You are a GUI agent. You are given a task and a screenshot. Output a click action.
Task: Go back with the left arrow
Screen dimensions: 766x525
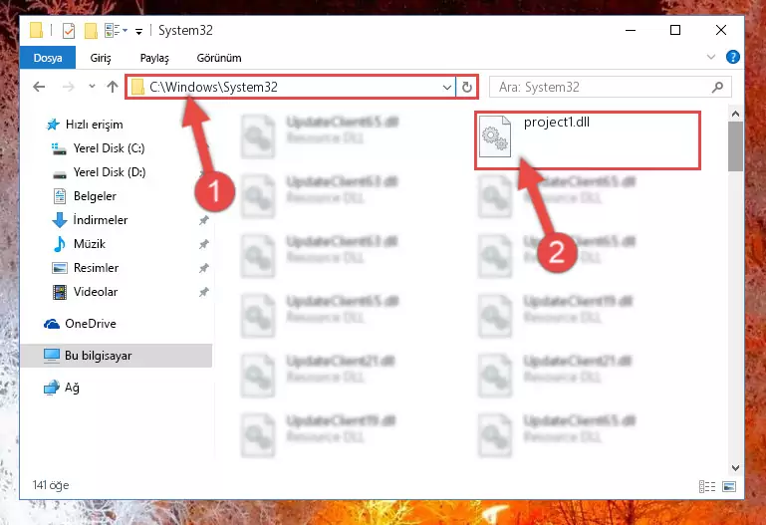(39, 87)
